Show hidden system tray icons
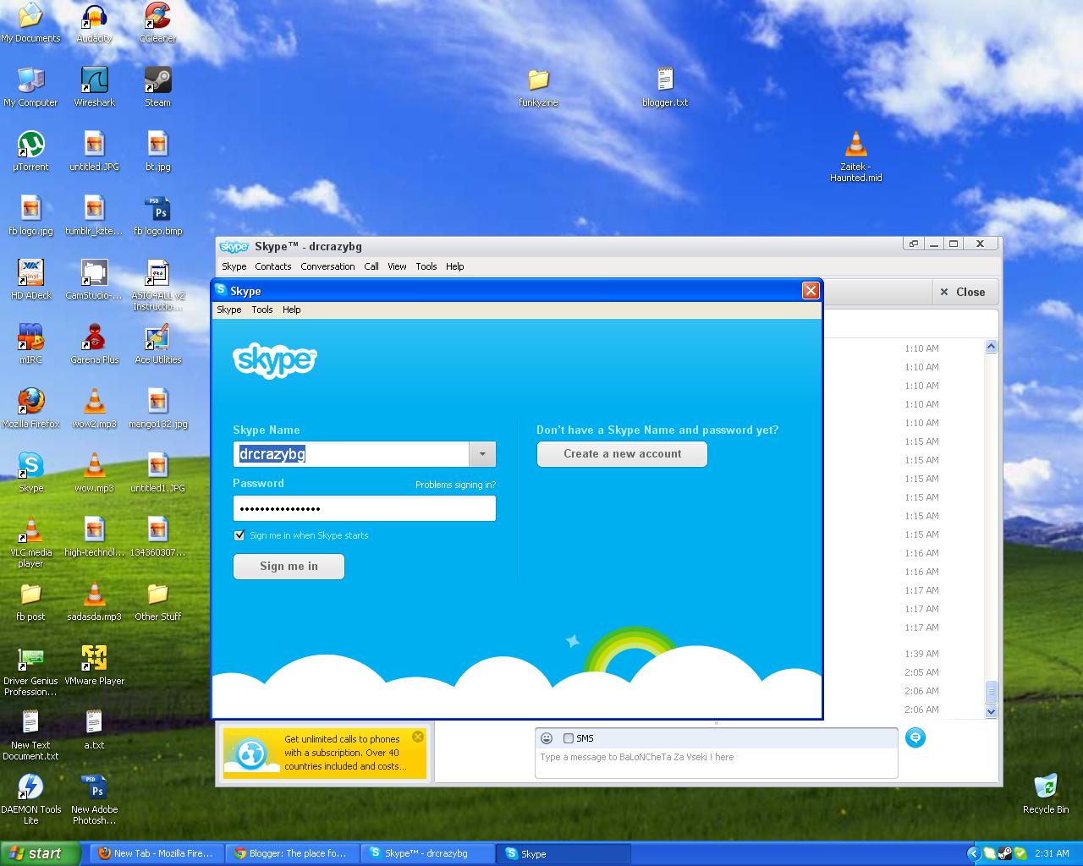The width and height of the screenshot is (1083, 866). 973,853
